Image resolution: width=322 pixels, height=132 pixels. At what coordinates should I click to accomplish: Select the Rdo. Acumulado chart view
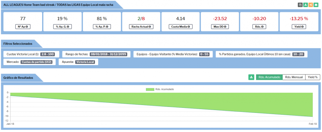[269, 77]
